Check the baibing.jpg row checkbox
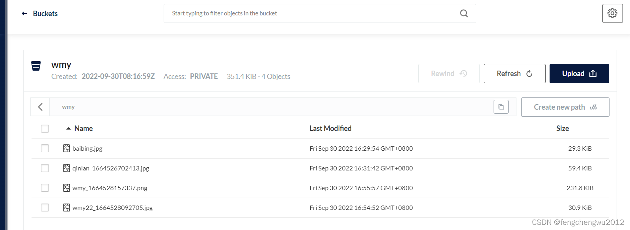The image size is (630, 230). [45, 148]
